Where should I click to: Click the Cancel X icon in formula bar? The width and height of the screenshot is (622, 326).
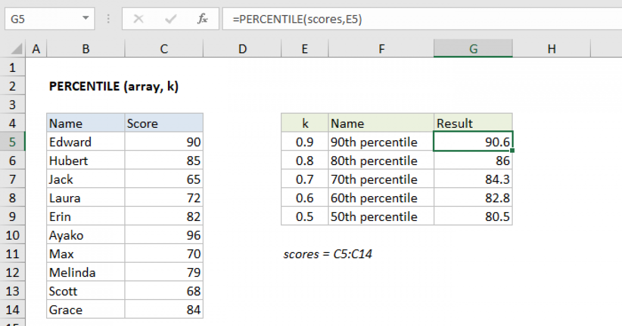click(x=138, y=20)
